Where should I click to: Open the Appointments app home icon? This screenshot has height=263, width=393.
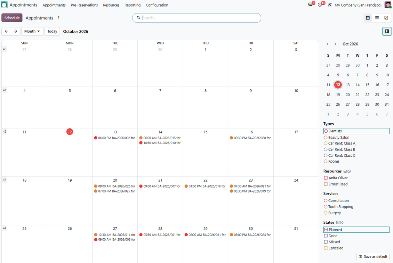click(4, 5)
